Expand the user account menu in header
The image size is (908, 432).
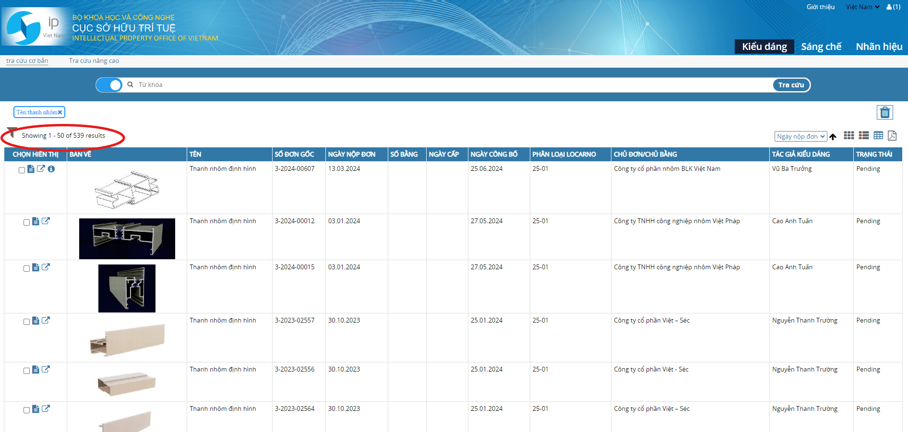(x=893, y=7)
